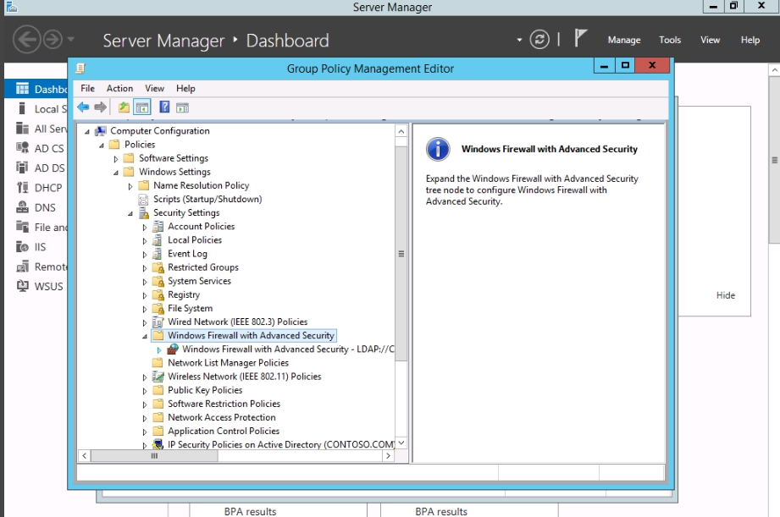Open the Action menu
Viewport: 780px width, 517px height.
120,89
